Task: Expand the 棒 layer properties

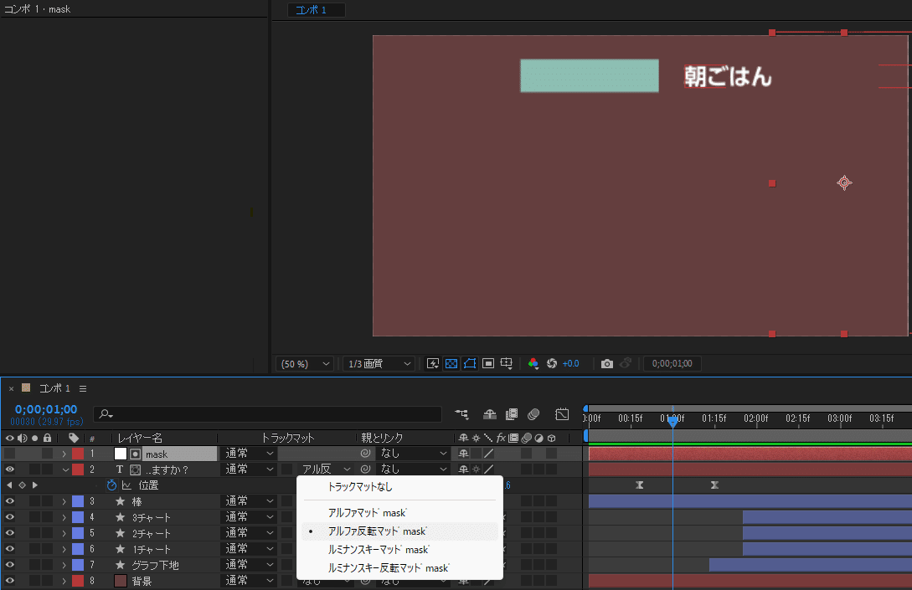Action: [64, 501]
